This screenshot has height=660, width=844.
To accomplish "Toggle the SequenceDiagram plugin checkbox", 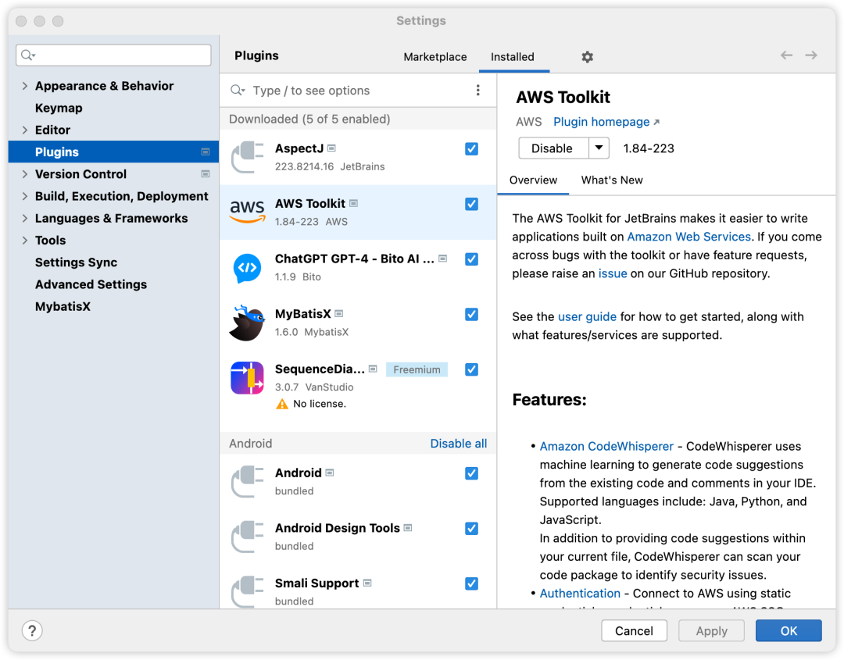I will click(471, 369).
